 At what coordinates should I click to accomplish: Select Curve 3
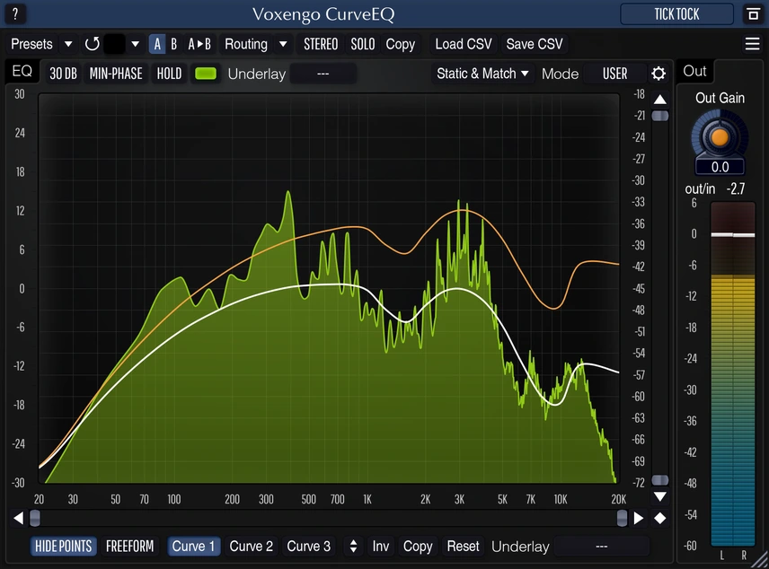pyautogui.click(x=308, y=546)
